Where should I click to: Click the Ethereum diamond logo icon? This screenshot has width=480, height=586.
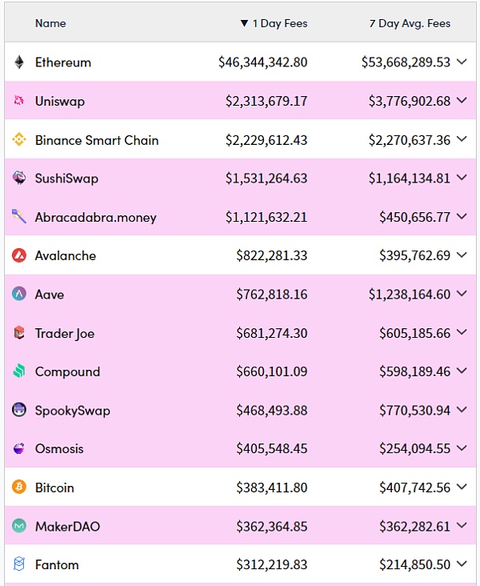[x=19, y=62]
